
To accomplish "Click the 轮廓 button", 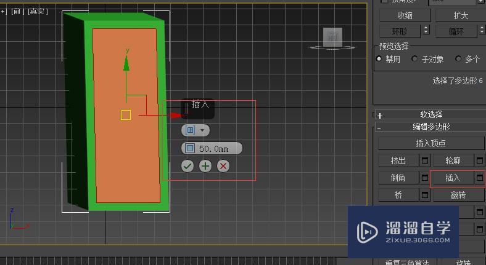I will coord(453,160).
